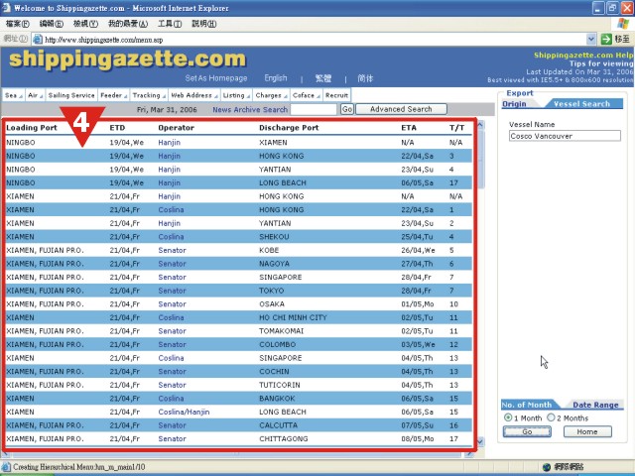Open the 說明(H) Help menu
The height and width of the screenshot is (476, 635).
coord(203,24)
